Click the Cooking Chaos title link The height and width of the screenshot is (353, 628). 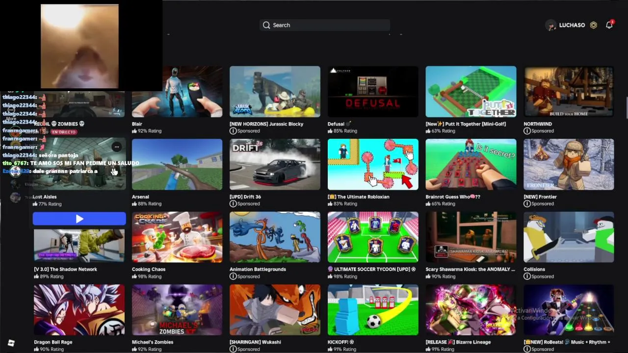(149, 269)
